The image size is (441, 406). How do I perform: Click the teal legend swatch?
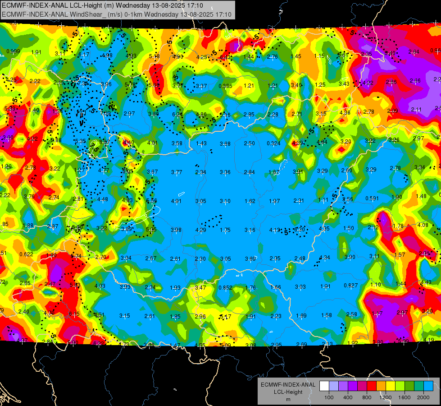tap(419, 386)
